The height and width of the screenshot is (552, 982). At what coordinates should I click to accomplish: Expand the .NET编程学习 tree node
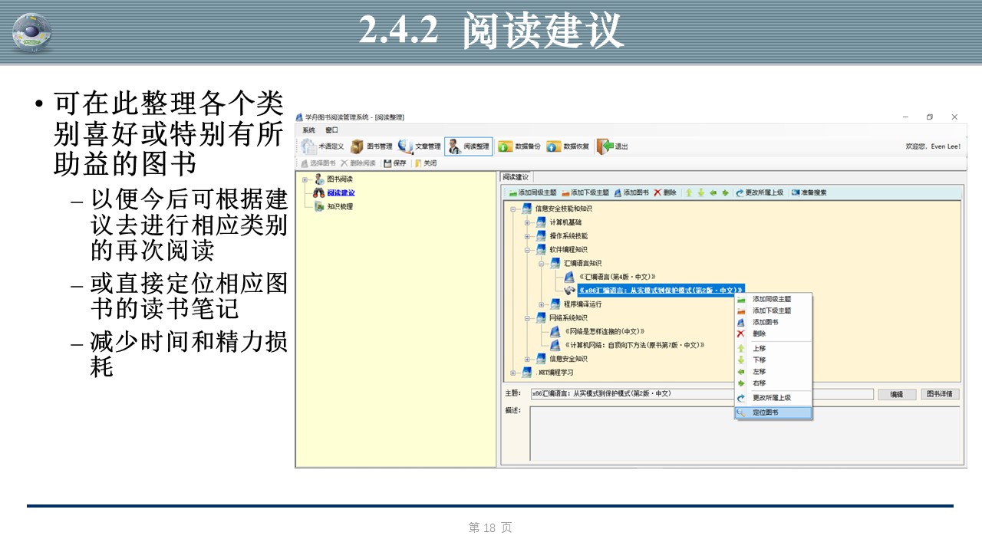point(513,373)
